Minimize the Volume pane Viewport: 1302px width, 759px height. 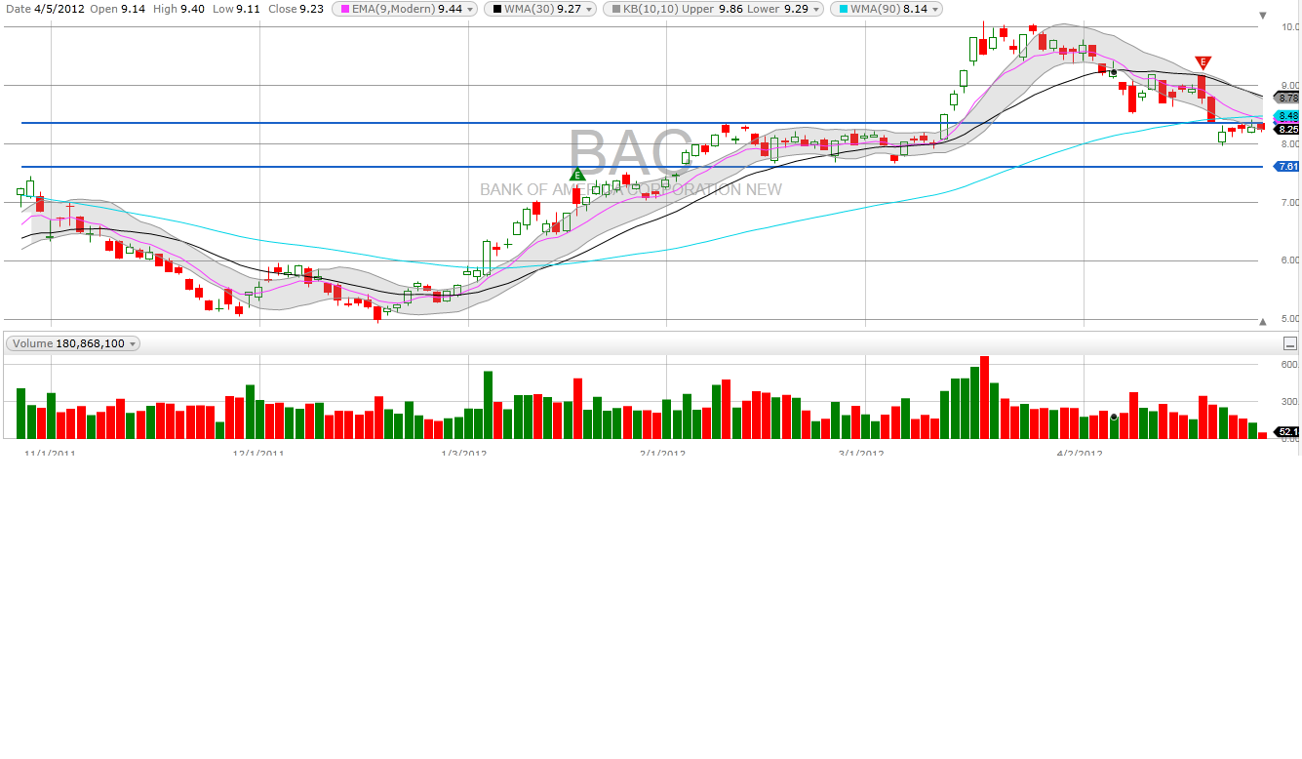[x=1290, y=343]
